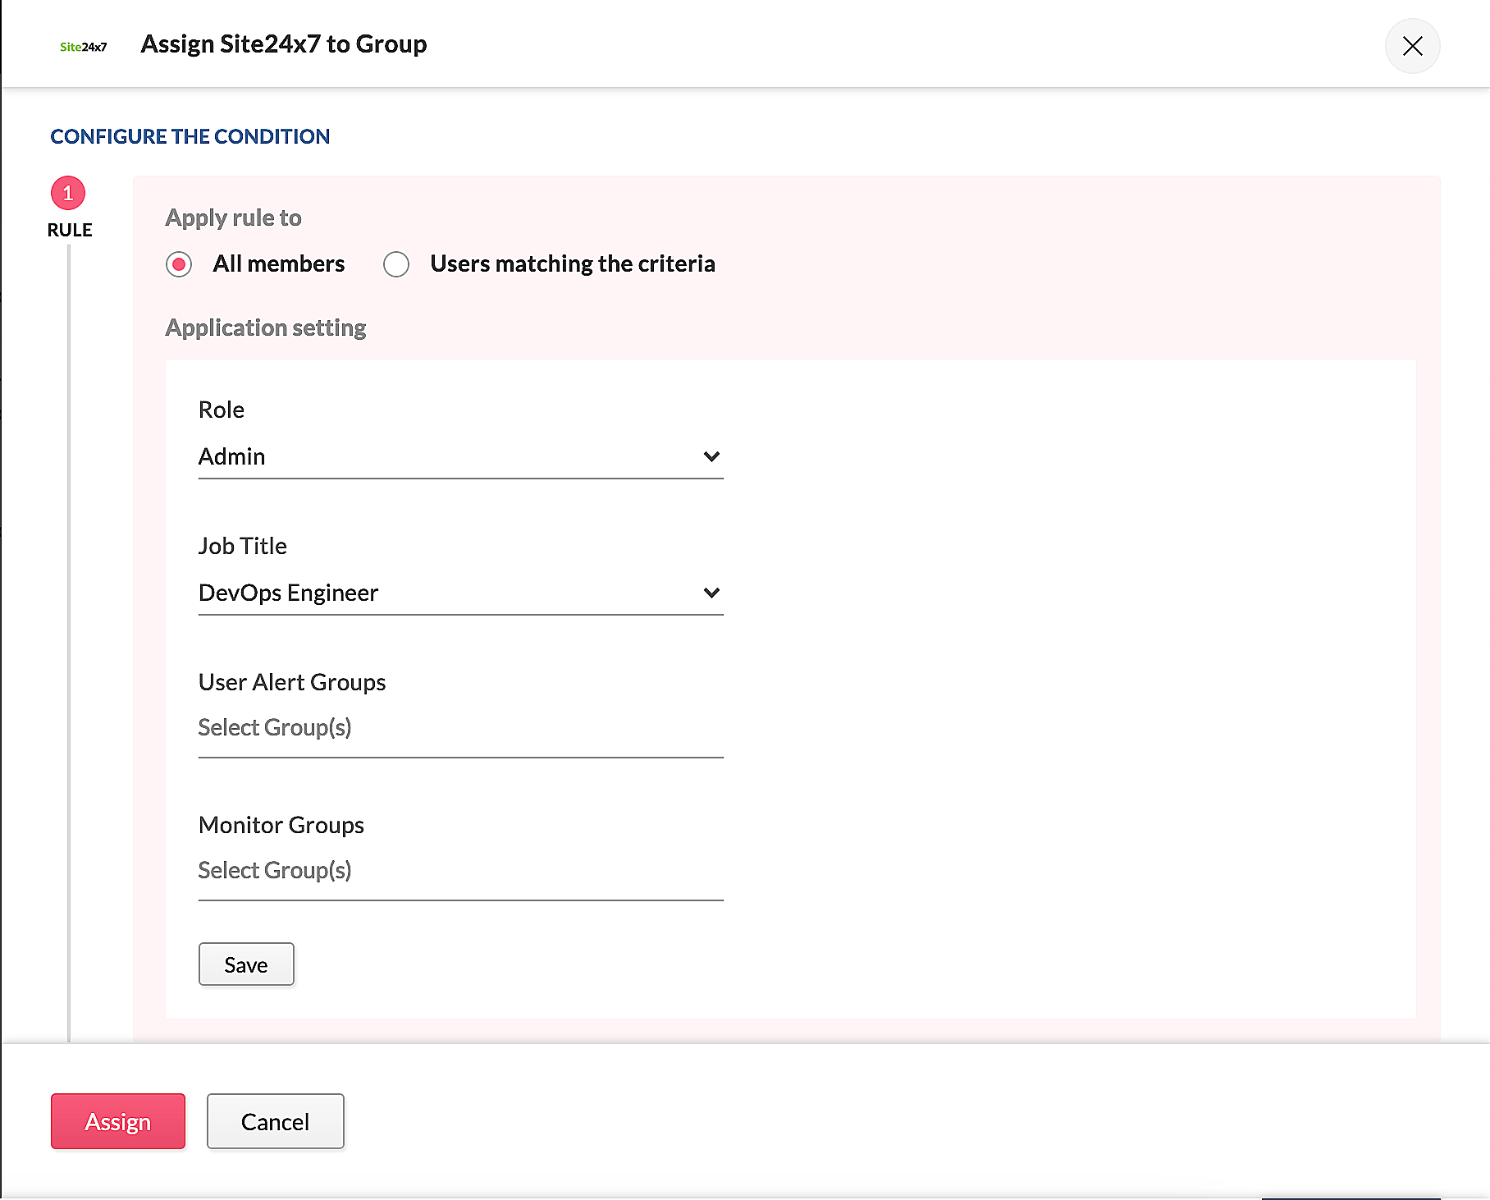This screenshot has height=1200, width=1490.
Task: Click the 'All members' option label
Action: tap(278, 263)
